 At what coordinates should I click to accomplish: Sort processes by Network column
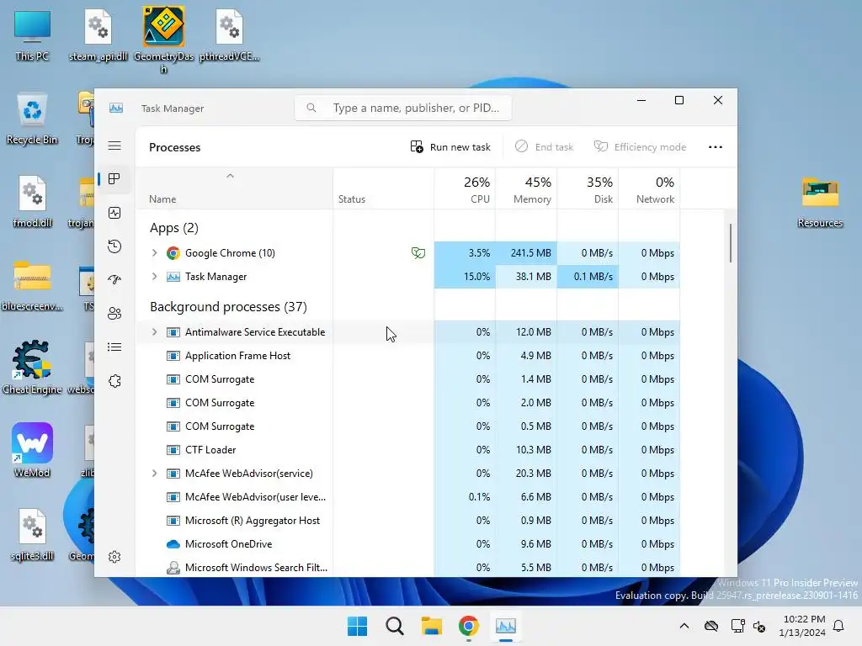pos(649,189)
